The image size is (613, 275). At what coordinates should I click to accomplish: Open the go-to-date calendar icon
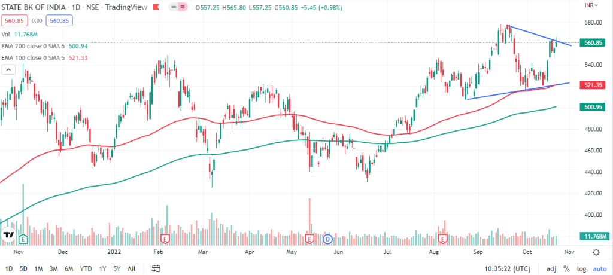pos(156,268)
